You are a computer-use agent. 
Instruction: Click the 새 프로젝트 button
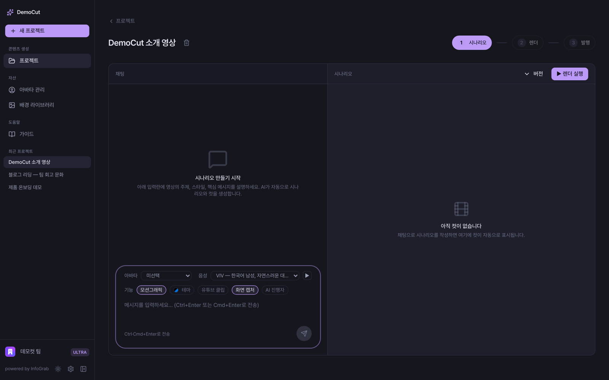[47, 31]
